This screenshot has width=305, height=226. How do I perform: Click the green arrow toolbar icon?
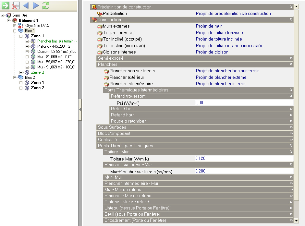(x=6, y=5)
